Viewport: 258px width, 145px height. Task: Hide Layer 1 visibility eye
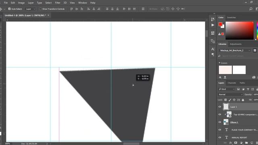(220, 107)
